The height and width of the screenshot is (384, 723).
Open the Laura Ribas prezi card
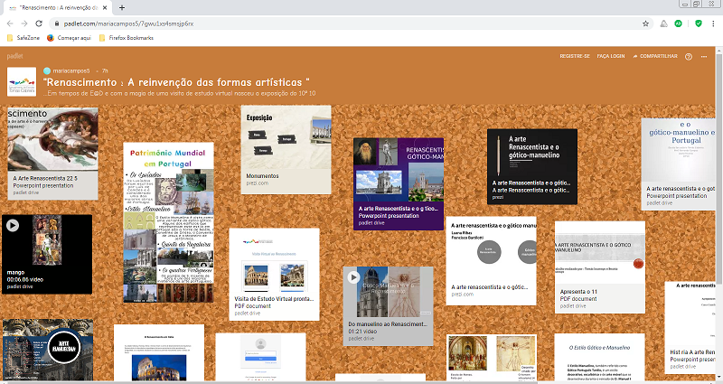pos(491,261)
